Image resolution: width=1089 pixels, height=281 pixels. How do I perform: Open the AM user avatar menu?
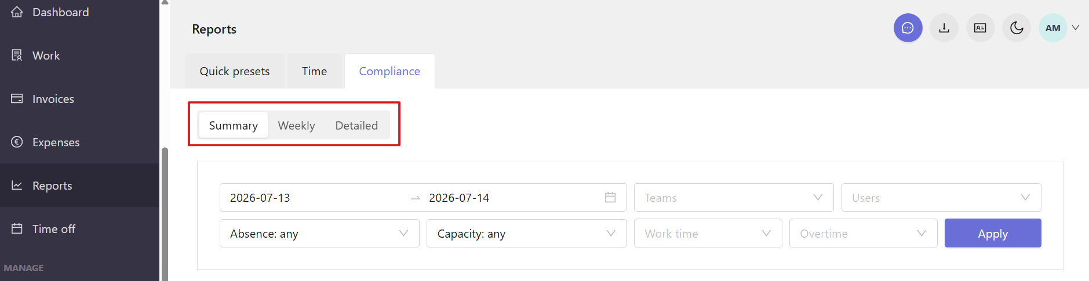(x=1053, y=28)
